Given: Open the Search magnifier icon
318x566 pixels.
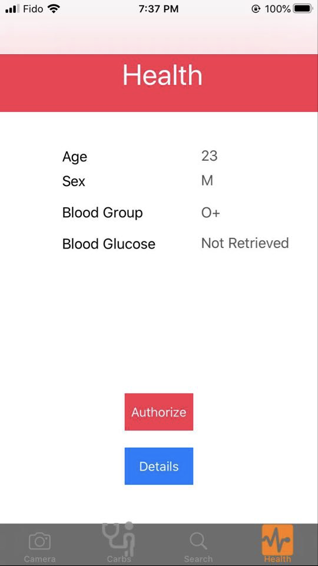Looking at the screenshot, I should [x=198, y=541].
